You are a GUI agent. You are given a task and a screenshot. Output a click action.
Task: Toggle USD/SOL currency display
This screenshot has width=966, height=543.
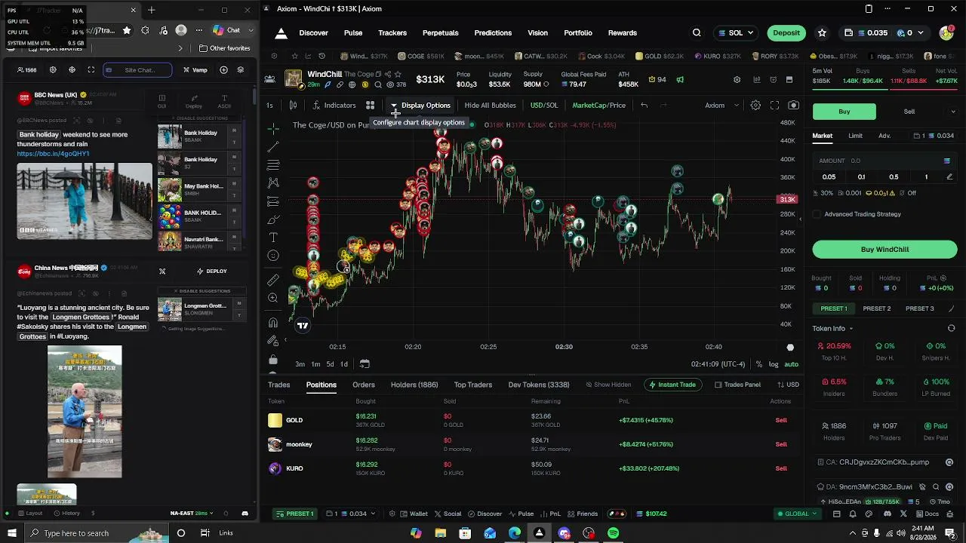544,106
